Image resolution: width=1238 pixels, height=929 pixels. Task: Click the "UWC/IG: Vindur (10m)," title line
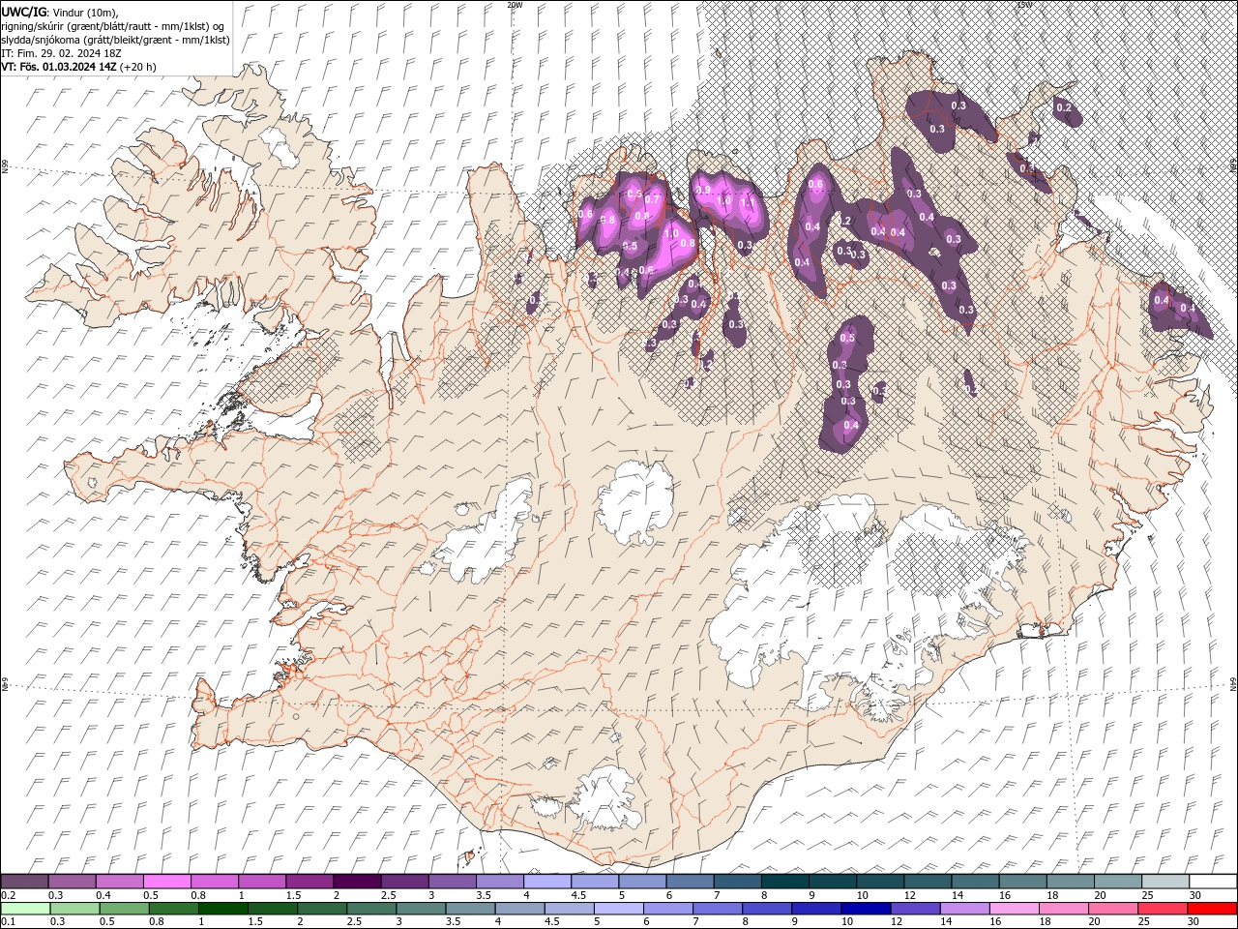click(x=60, y=12)
